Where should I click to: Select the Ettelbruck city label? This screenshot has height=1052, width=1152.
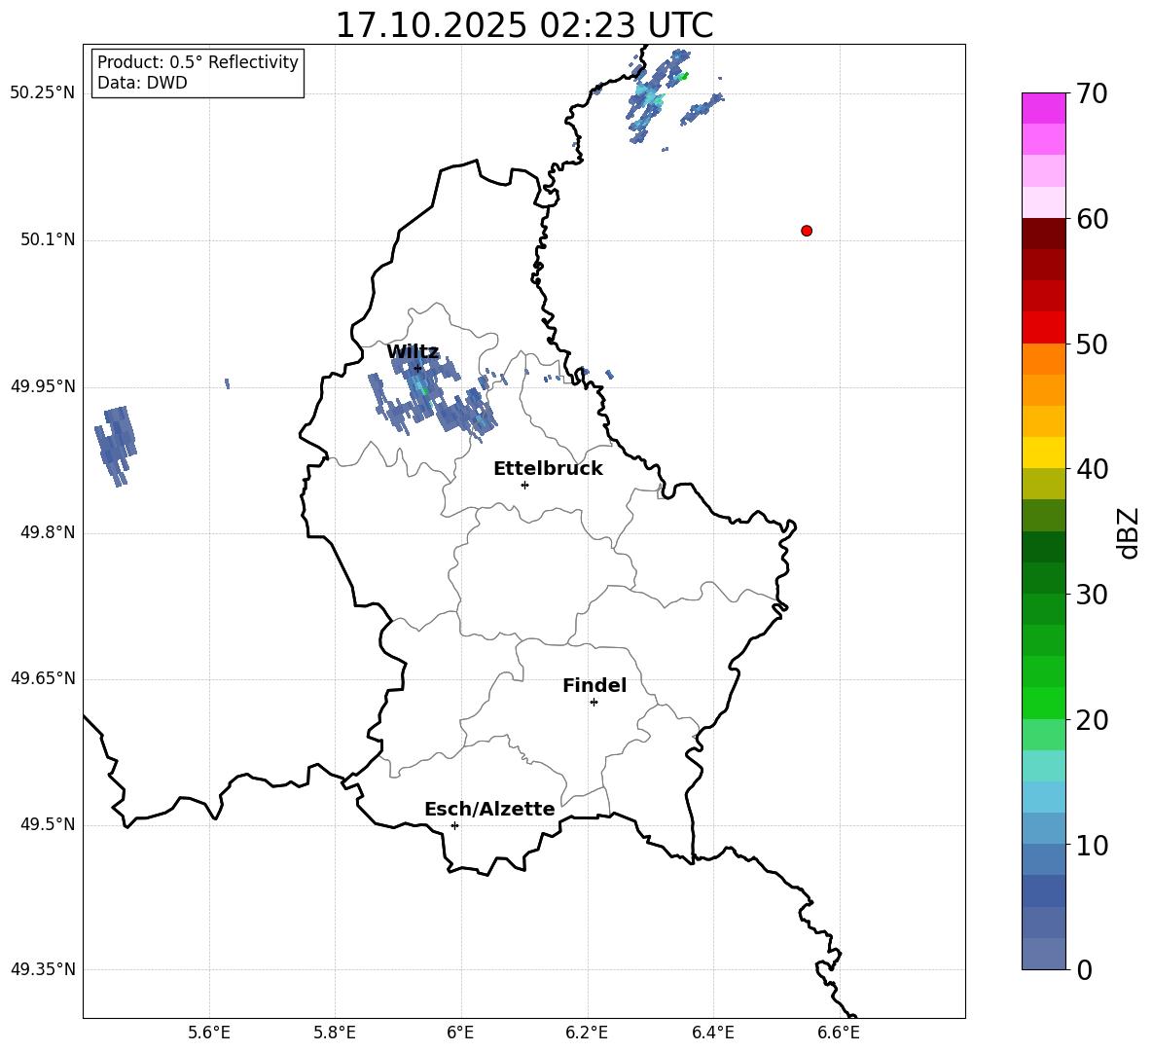coord(548,469)
